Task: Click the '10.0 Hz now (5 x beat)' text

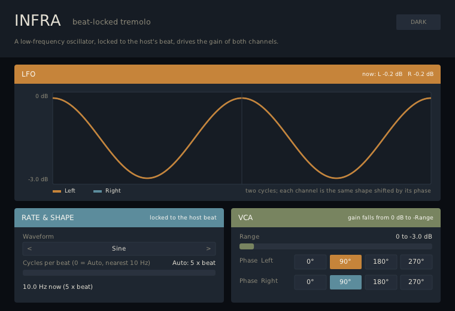Action: (57, 287)
